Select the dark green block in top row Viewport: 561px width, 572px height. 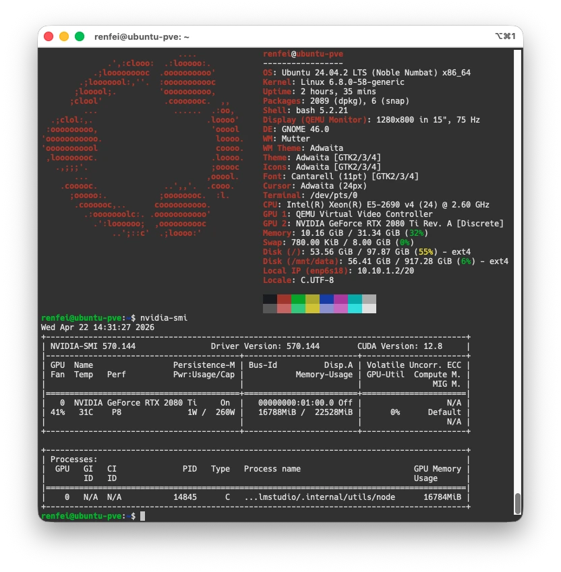pyautogui.click(x=298, y=299)
